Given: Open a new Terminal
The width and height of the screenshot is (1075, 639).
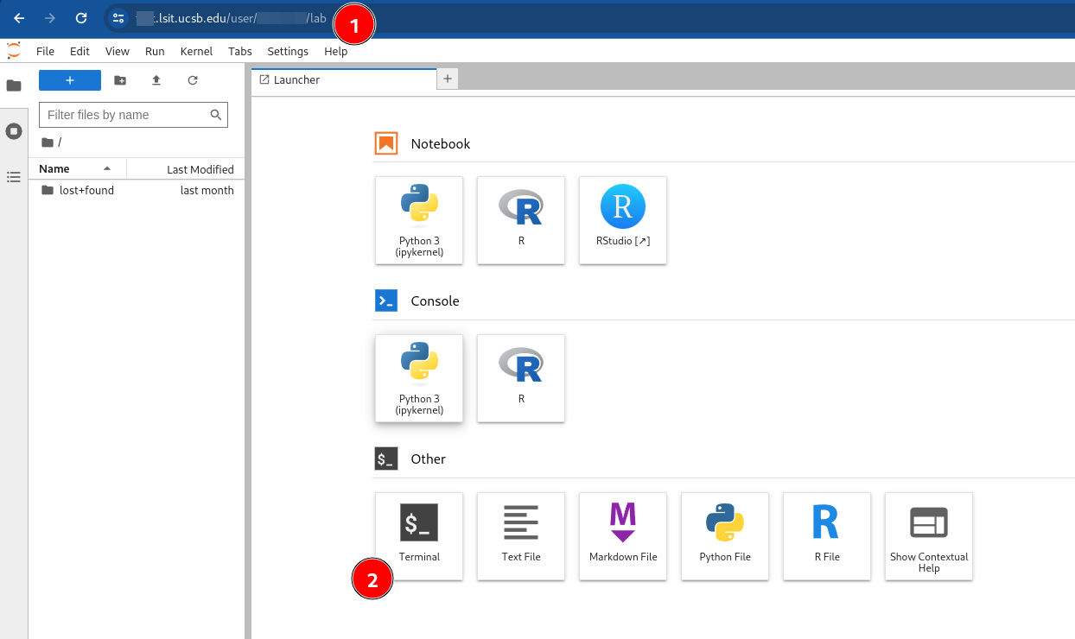Looking at the screenshot, I should pyautogui.click(x=419, y=536).
